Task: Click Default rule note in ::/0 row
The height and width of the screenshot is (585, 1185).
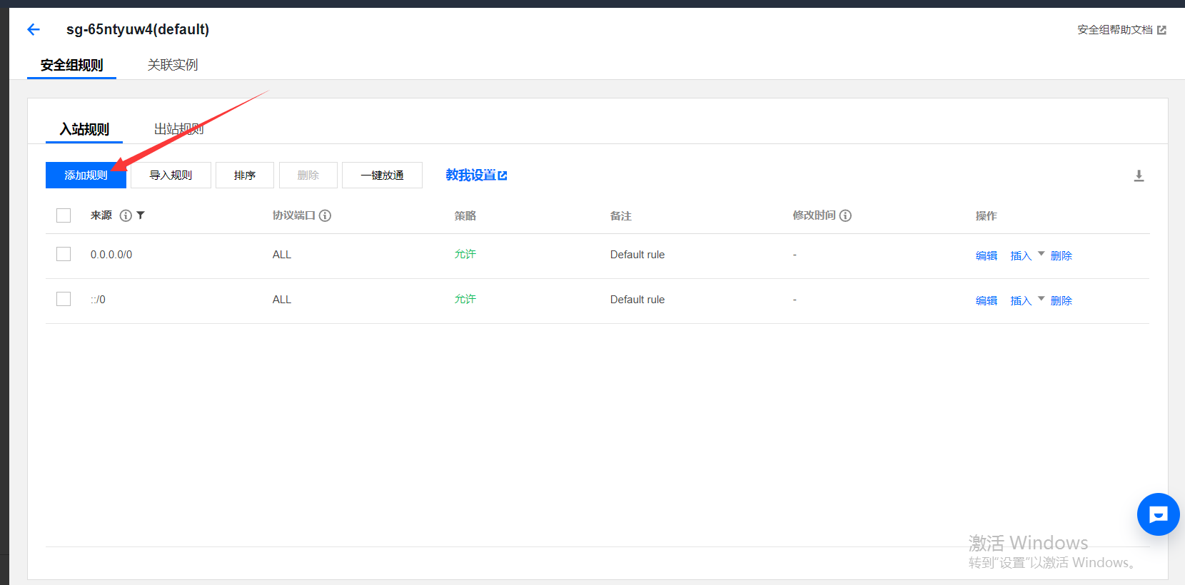Action: [x=637, y=300]
